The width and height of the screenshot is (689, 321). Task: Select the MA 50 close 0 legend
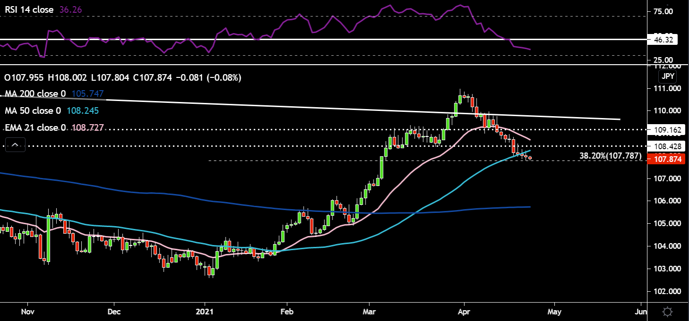pyautogui.click(x=32, y=111)
